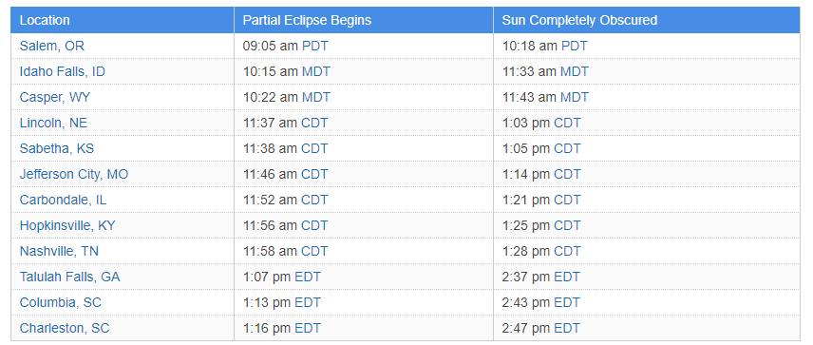
Task: Open the Columbia, SC location link
Action: coord(60,303)
